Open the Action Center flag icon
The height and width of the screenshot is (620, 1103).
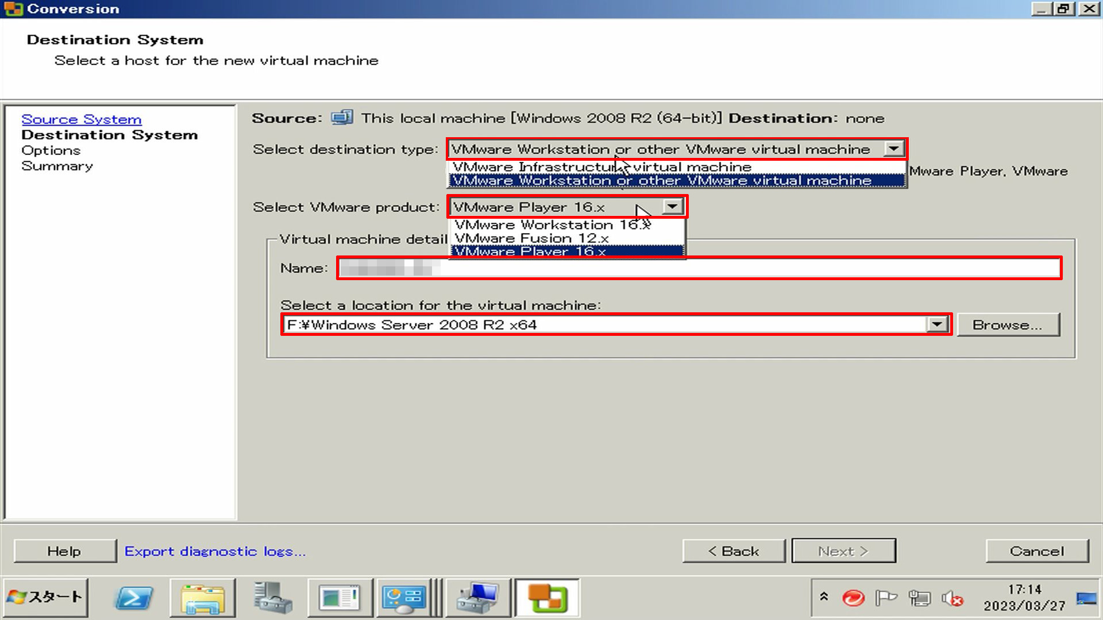(886, 598)
